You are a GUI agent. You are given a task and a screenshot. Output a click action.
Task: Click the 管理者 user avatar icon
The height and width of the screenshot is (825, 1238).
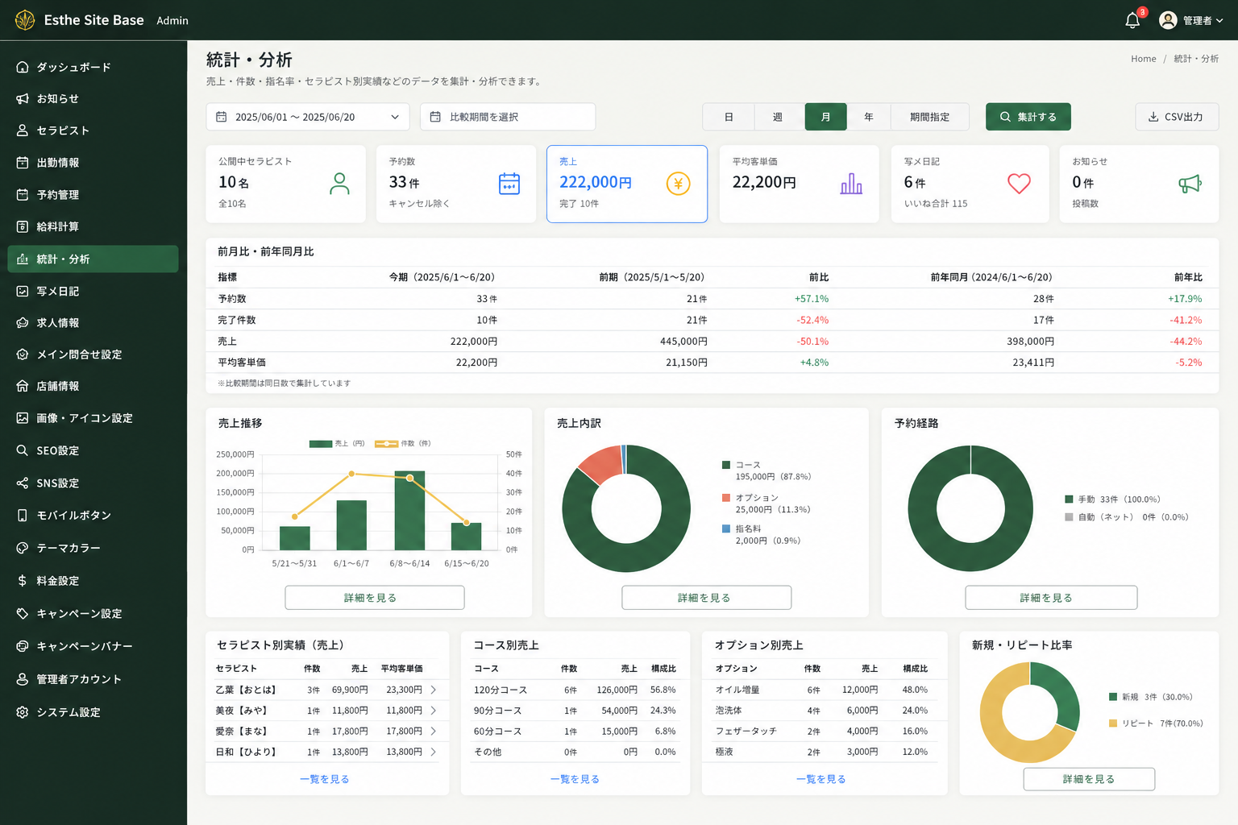[1168, 20]
